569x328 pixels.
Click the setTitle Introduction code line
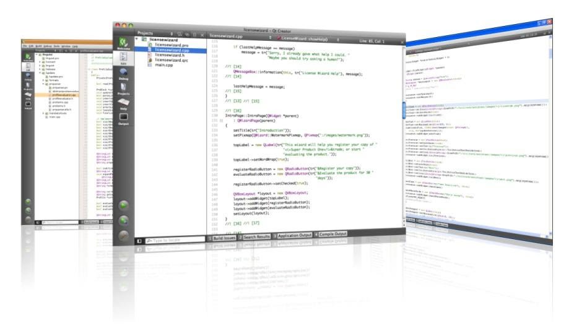point(262,130)
